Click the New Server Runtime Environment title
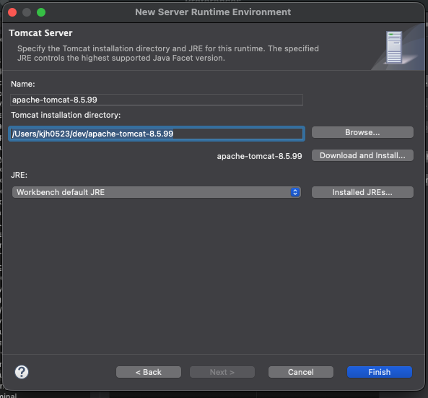The image size is (428, 398). tap(213, 12)
